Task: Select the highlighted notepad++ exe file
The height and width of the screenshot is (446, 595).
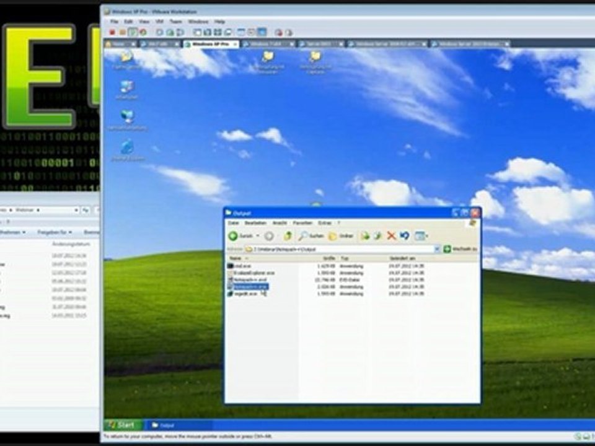Action: 248,287
